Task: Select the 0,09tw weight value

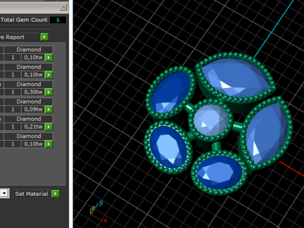Action: (x=33, y=110)
